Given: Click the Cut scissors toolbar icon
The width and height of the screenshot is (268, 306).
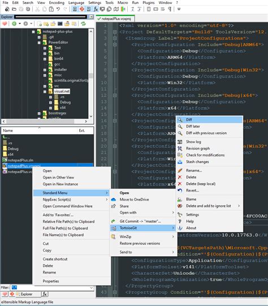Looking at the screenshot, I should click(37, 9).
